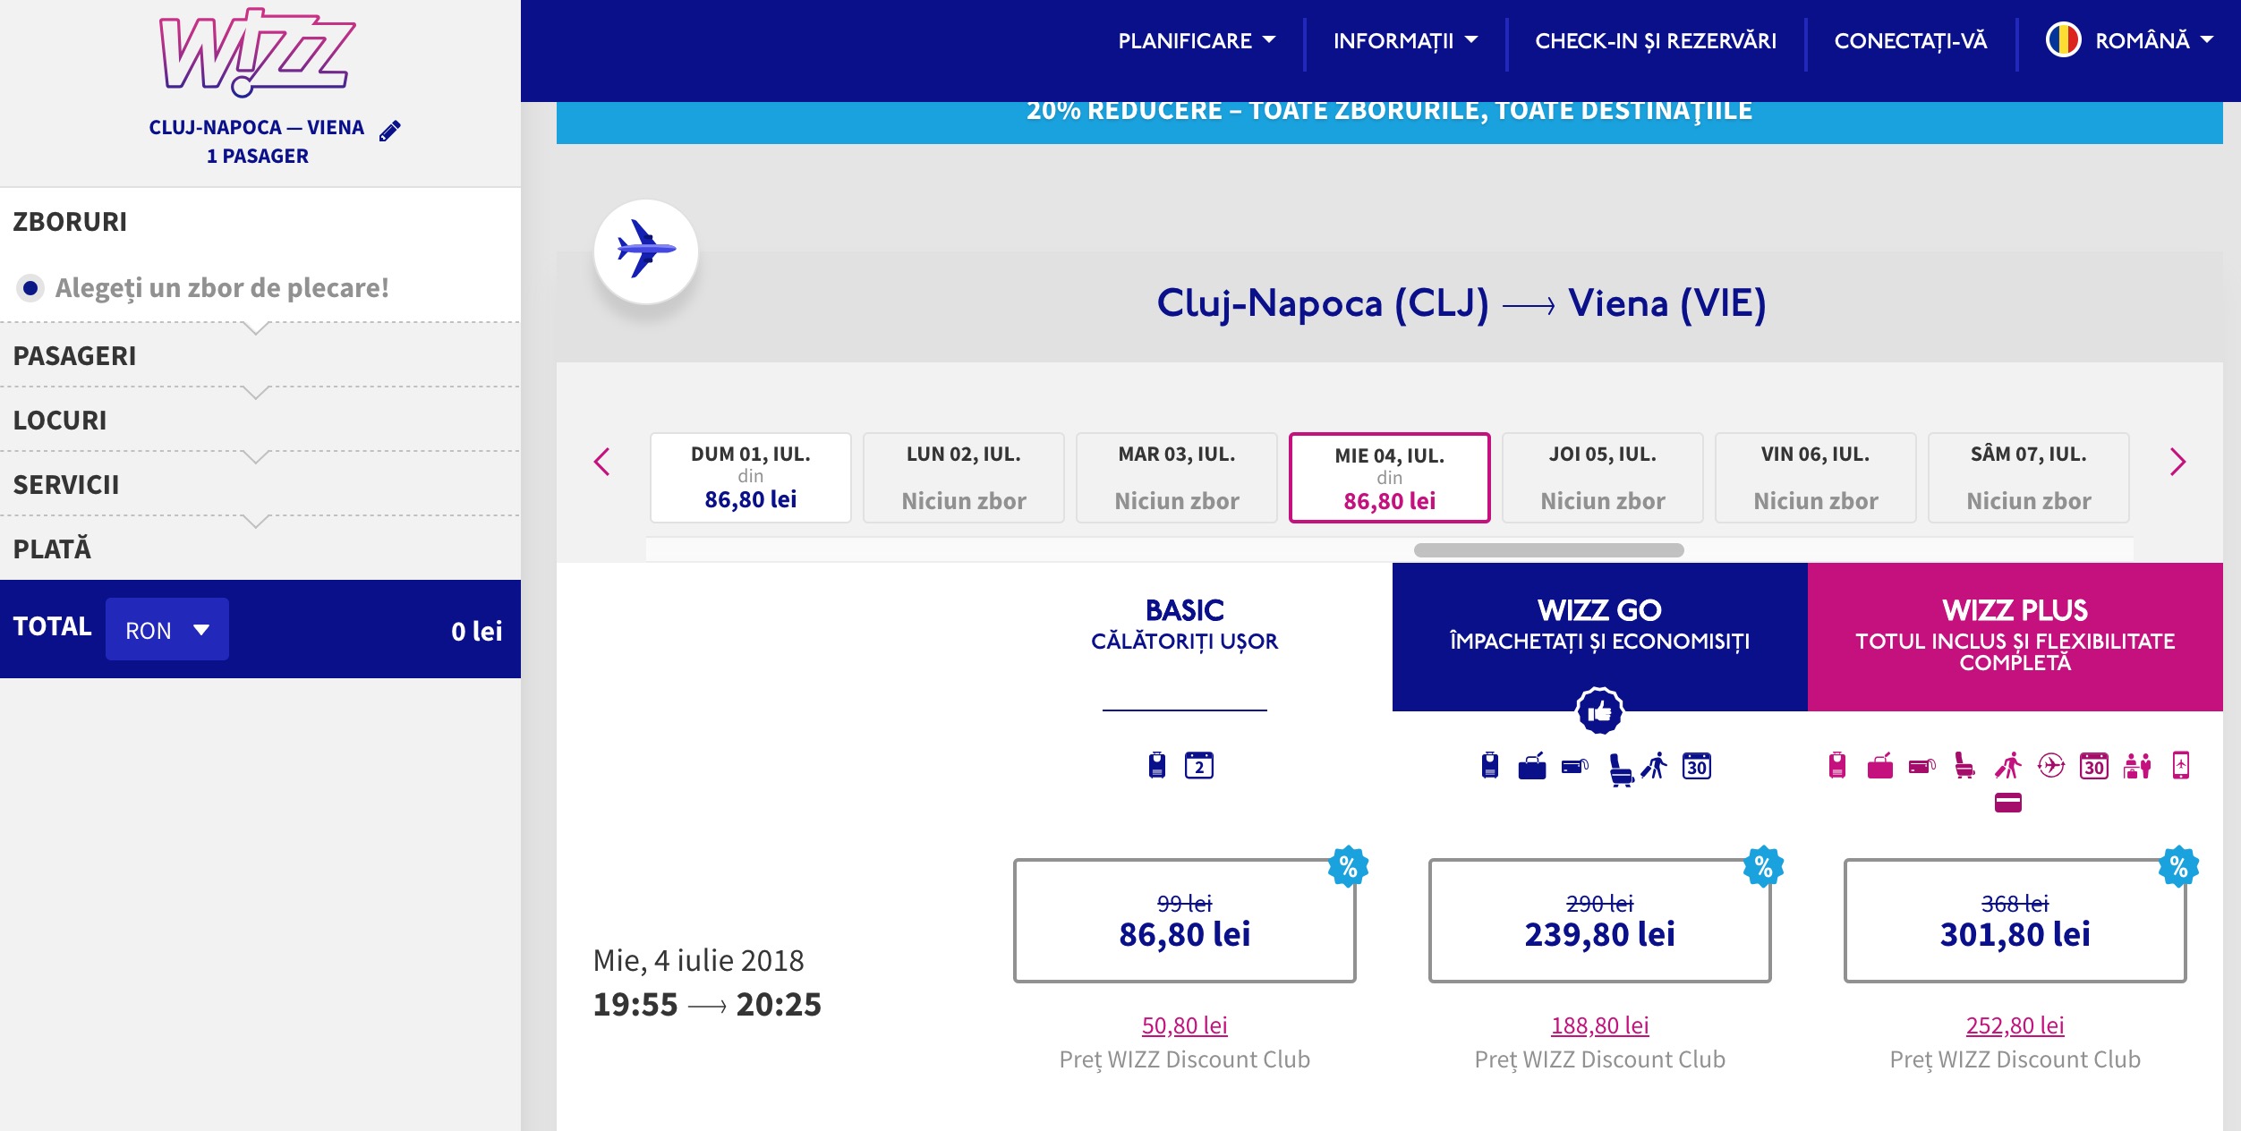Click the percent badge on Basic price
This screenshot has width=2241, height=1131.
1348,866
